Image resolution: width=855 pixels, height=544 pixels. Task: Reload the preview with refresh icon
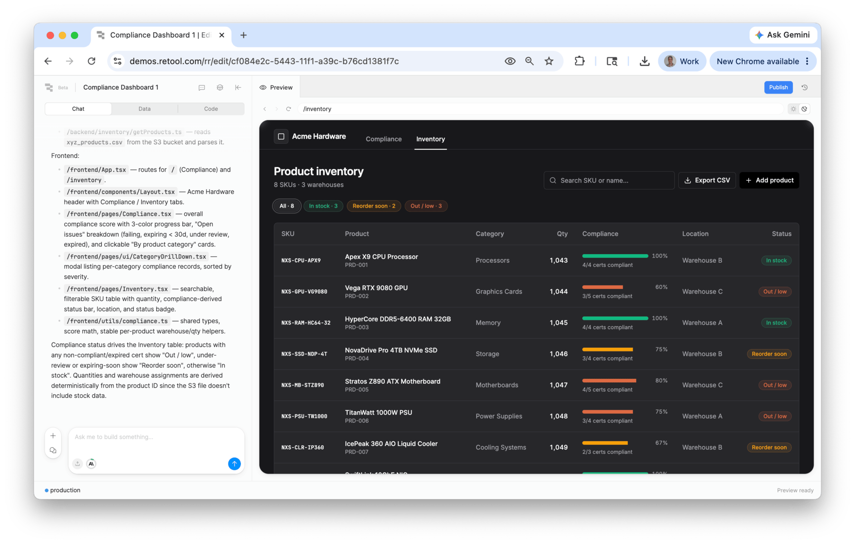(288, 109)
